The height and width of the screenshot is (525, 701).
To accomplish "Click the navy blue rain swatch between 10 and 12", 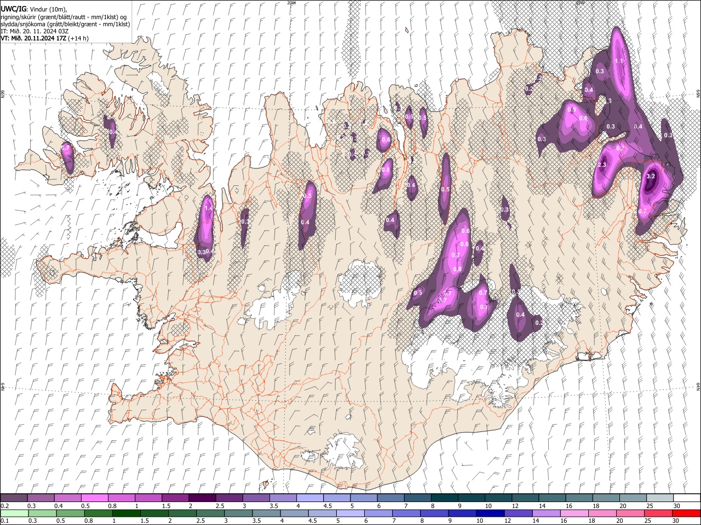I will click(x=490, y=513).
